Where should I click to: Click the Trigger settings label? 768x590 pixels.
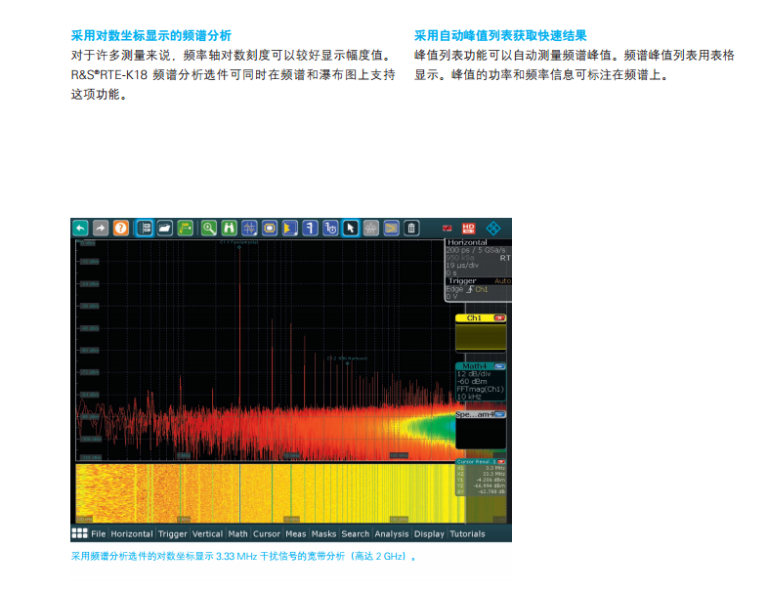coord(462,281)
